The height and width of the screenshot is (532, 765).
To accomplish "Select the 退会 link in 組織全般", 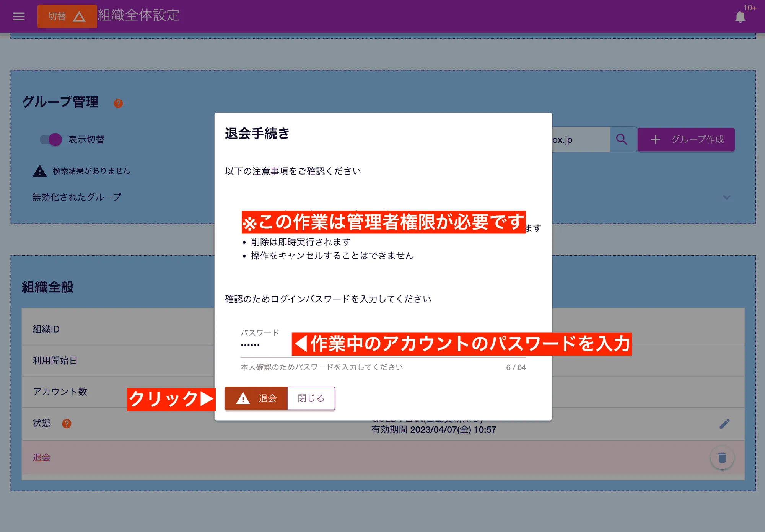I will (x=41, y=457).
